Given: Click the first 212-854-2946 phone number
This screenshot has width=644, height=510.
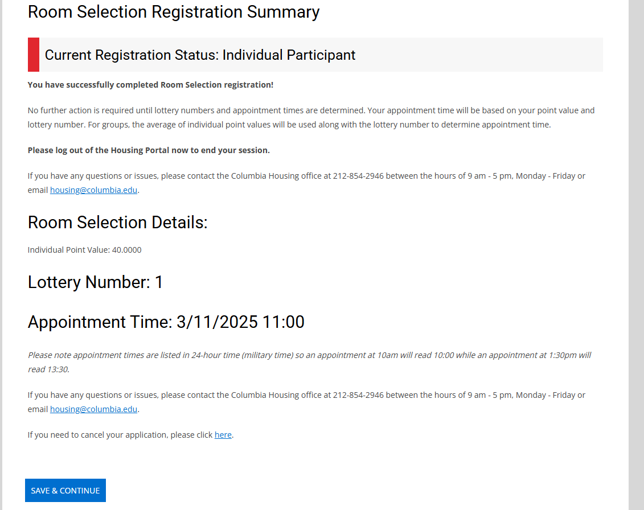Looking at the screenshot, I should click(358, 176).
